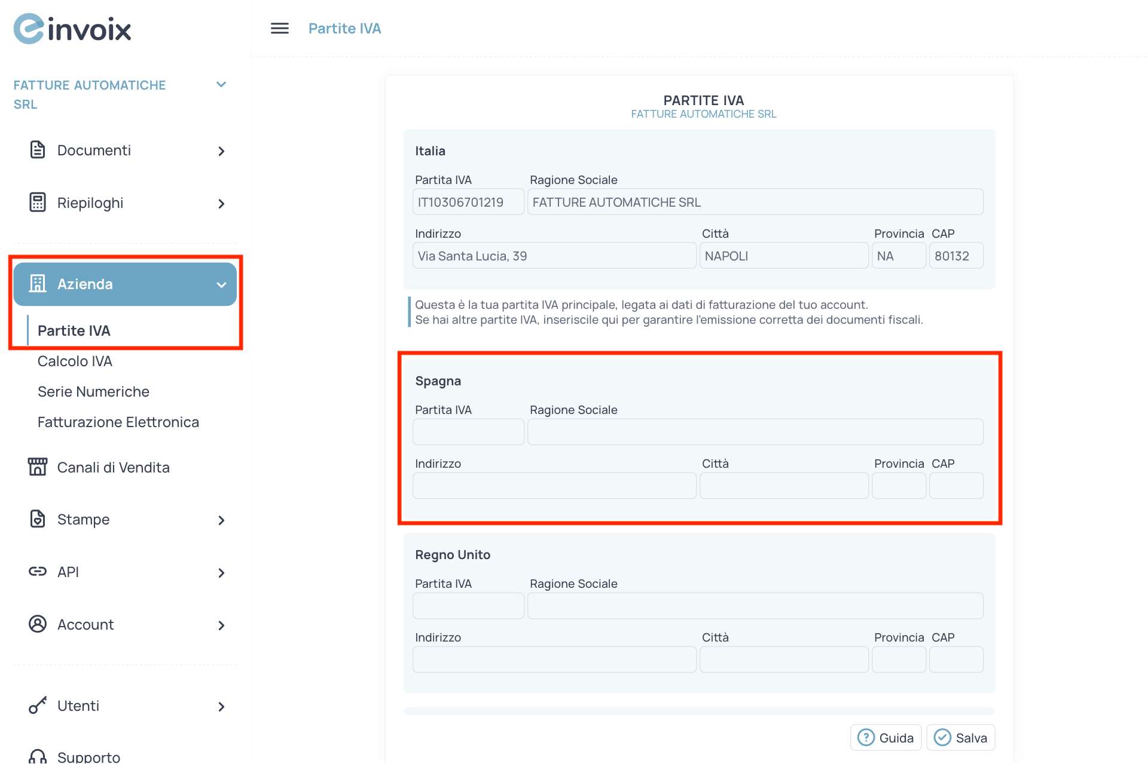Click the Riepiloghi calculator icon
The height and width of the screenshot is (764, 1148).
tap(37, 202)
